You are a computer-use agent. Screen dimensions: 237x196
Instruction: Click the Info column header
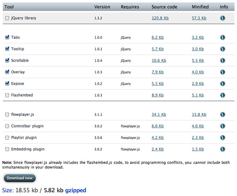pyautogui.click(x=224, y=7)
